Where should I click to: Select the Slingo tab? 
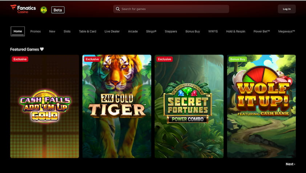pyautogui.click(x=151, y=31)
